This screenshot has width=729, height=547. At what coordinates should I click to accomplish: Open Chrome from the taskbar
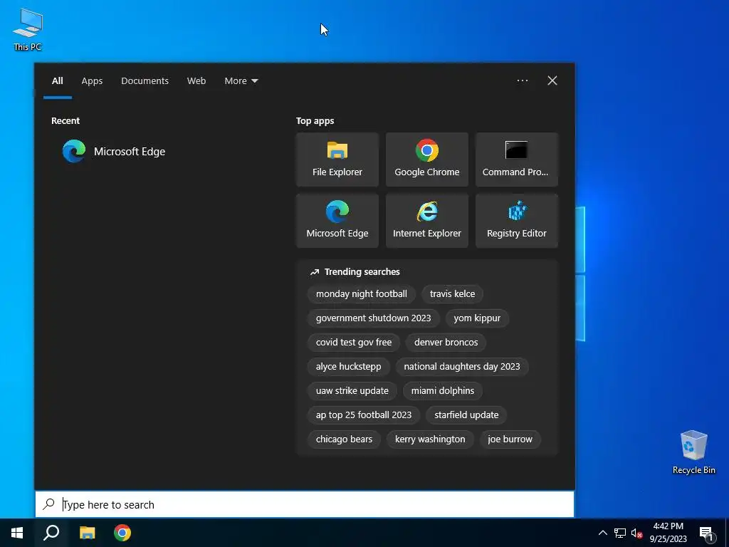point(122,533)
